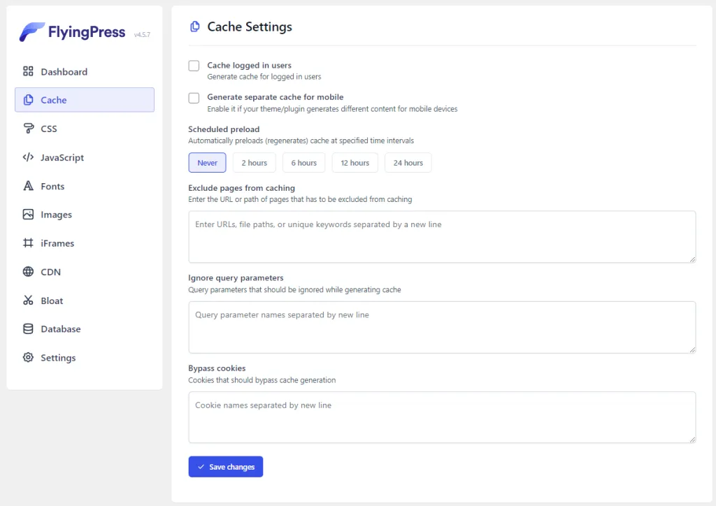Click the Settings gear icon in sidebar
The height and width of the screenshot is (506, 716).
(28, 358)
